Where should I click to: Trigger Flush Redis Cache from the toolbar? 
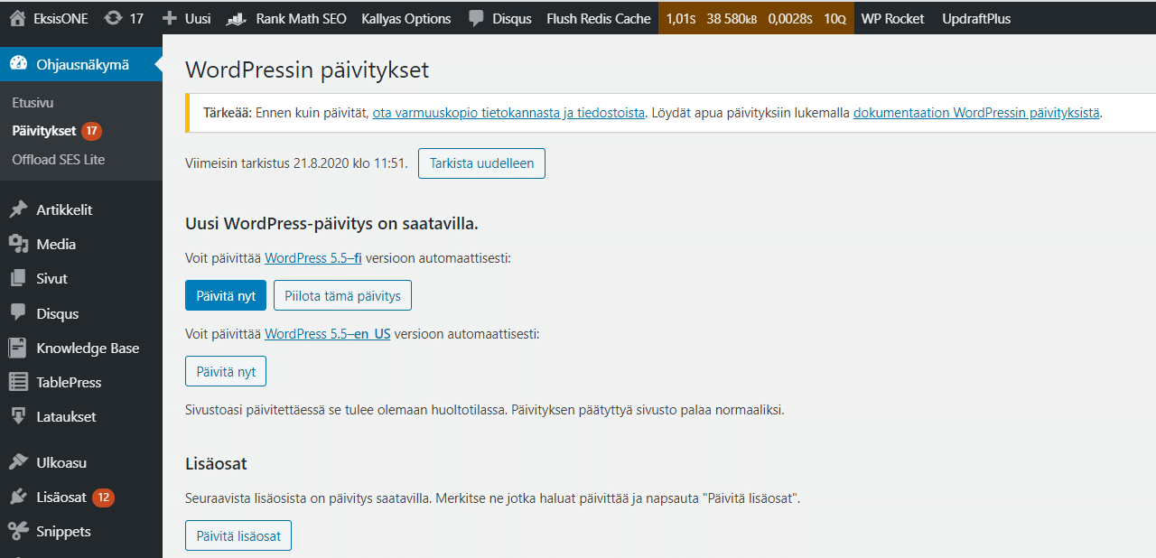coord(598,16)
